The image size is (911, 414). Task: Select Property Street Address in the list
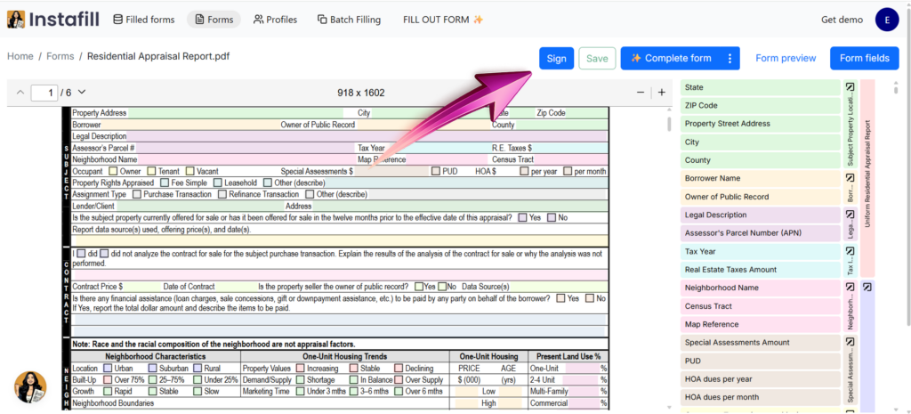tap(760, 124)
